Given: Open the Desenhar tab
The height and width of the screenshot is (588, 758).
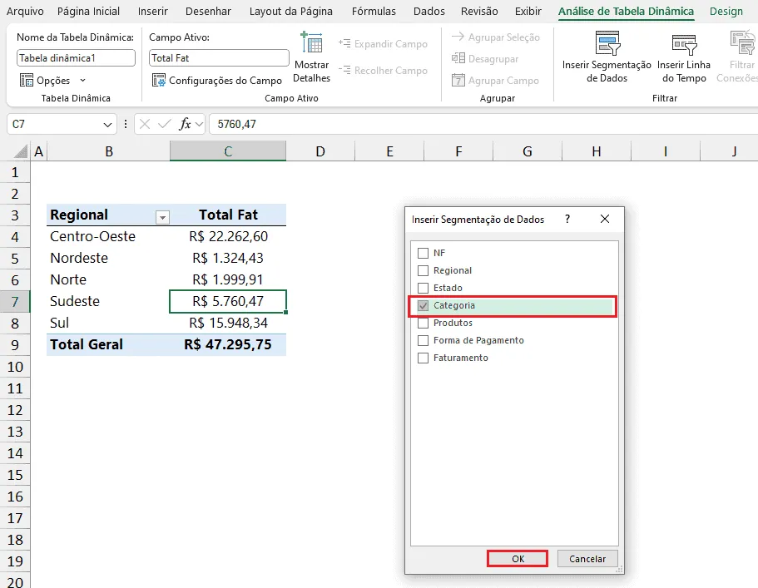Looking at the screenshot, I should (x=208, y=11).
